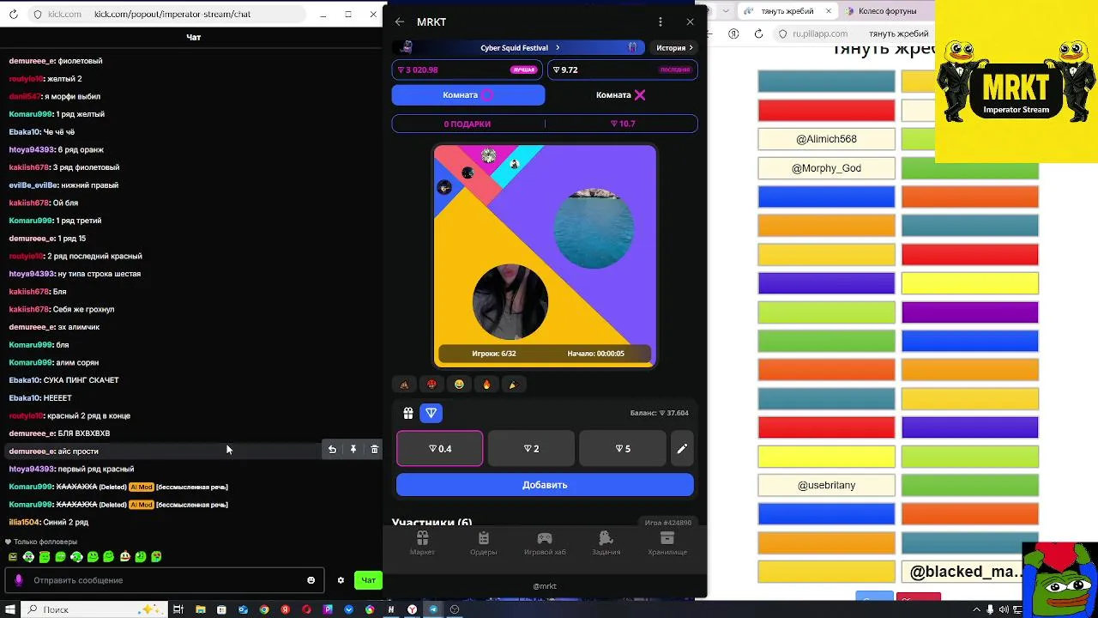Edit custom bet with pencil icon
Viewport: 1098px width, 618px height.
682,449
